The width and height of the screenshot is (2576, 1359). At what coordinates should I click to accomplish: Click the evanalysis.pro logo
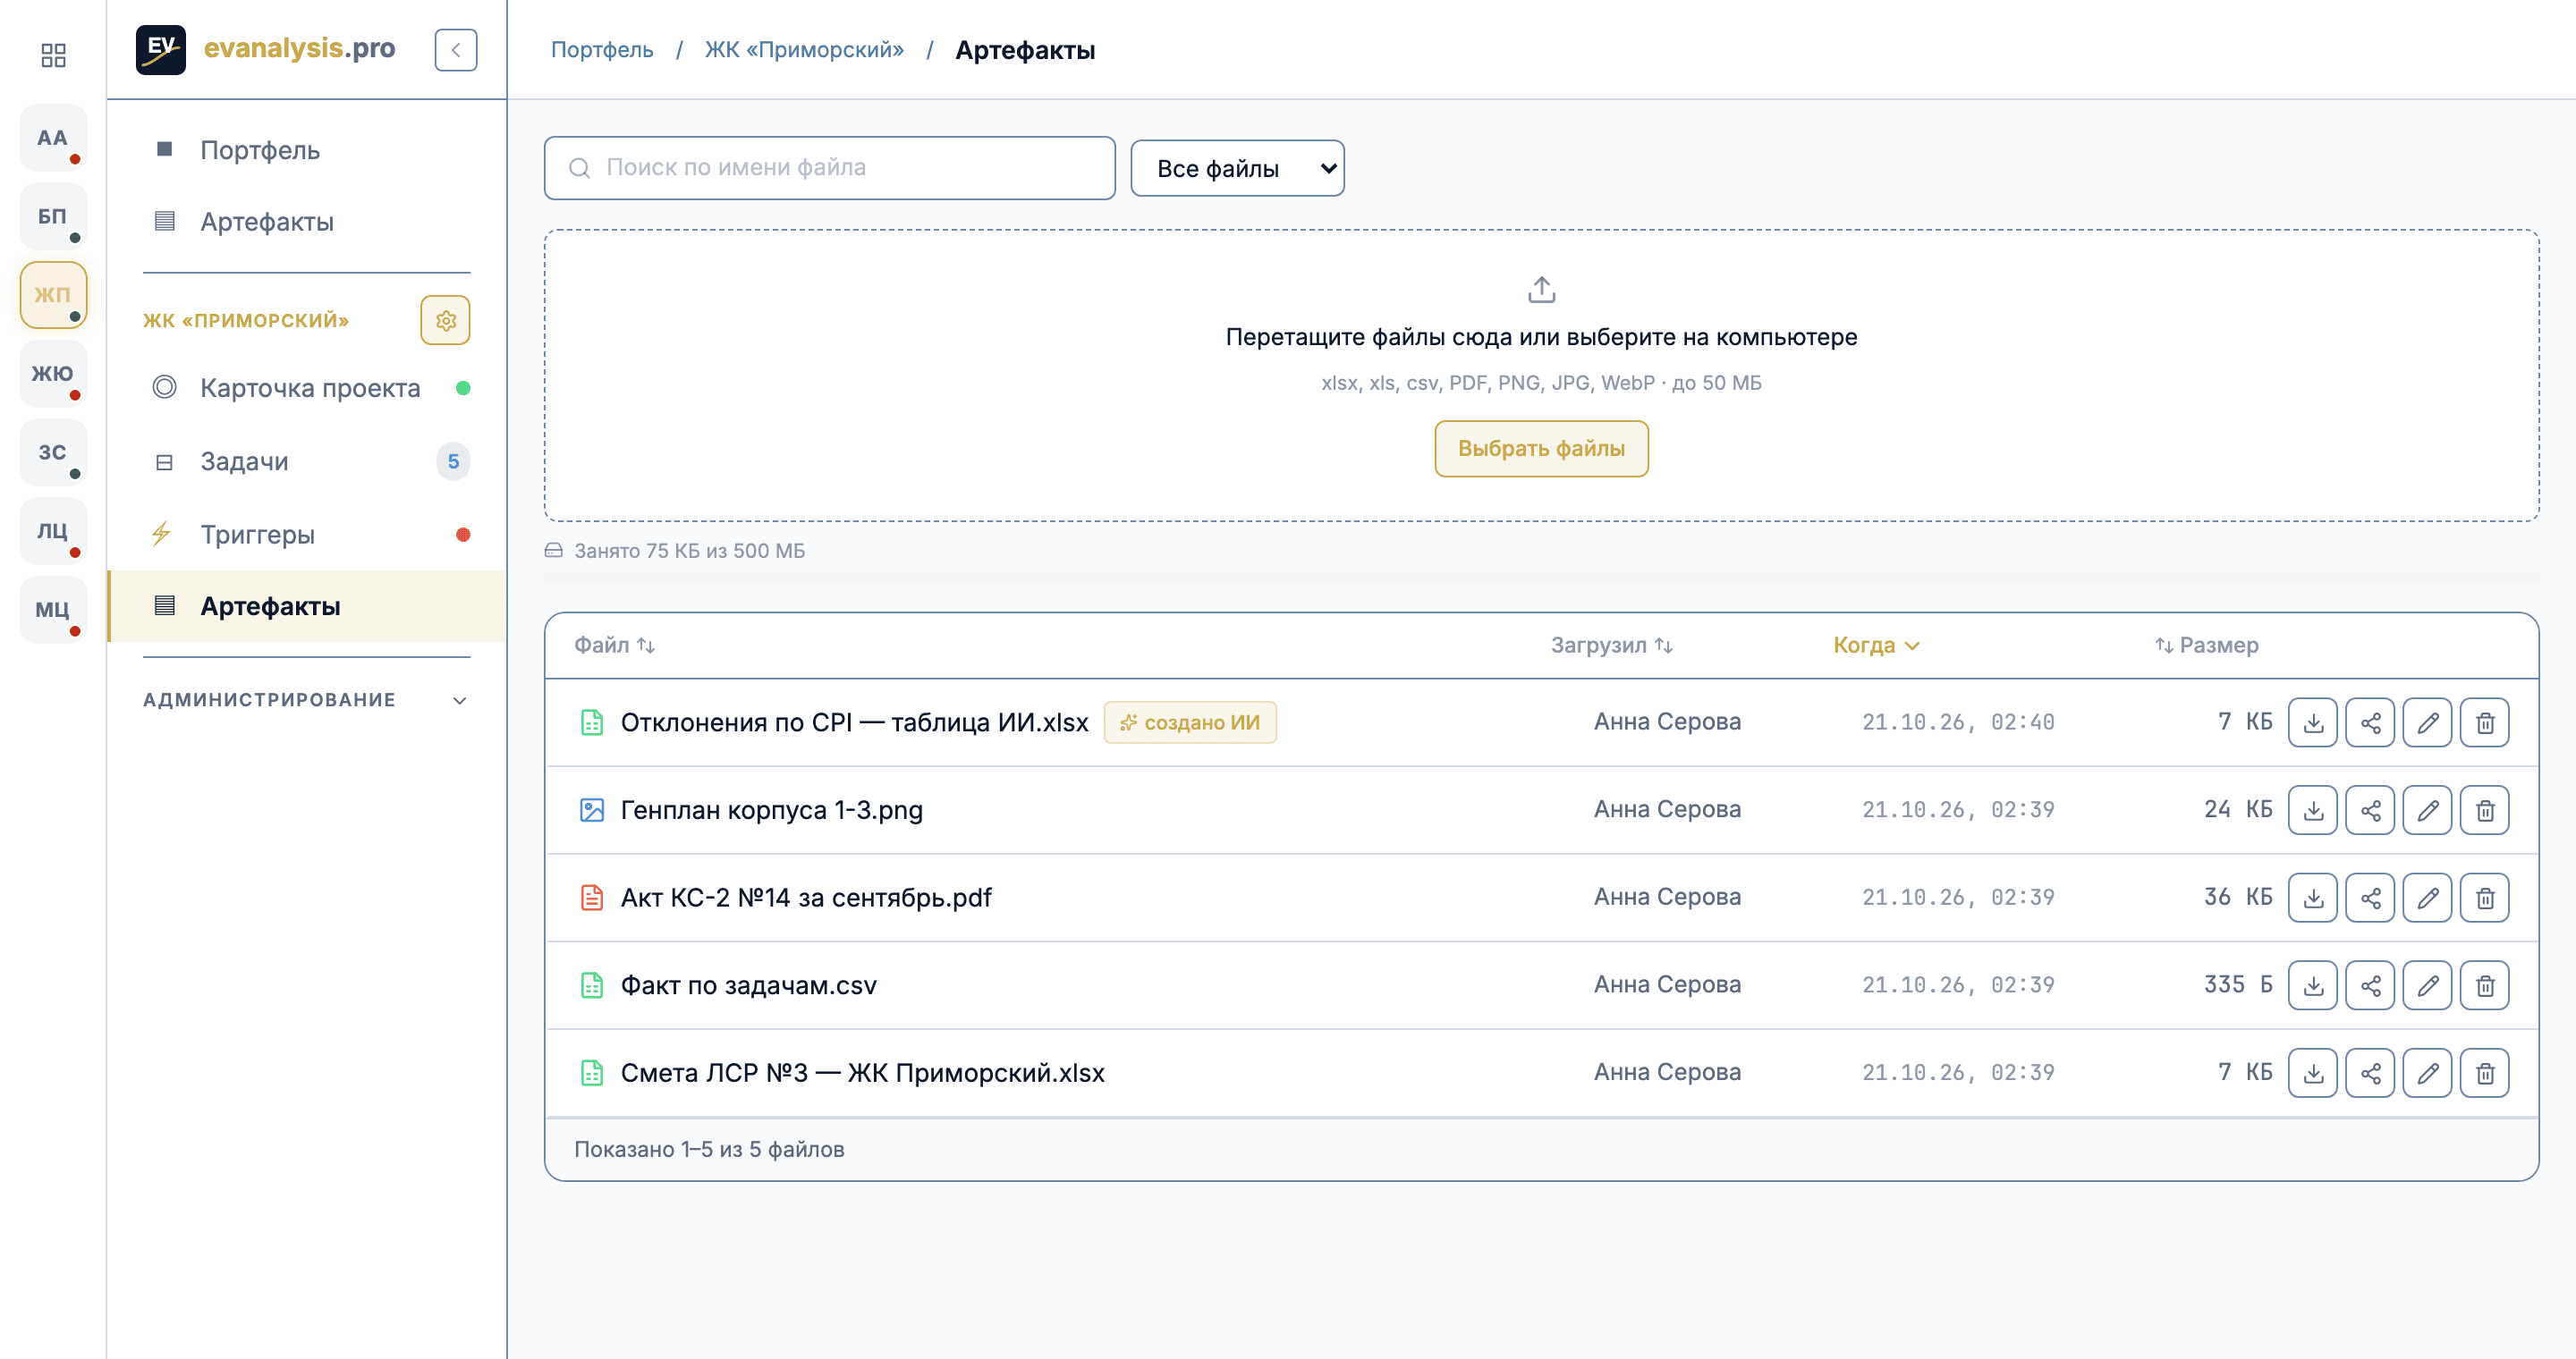coord(266,49)
